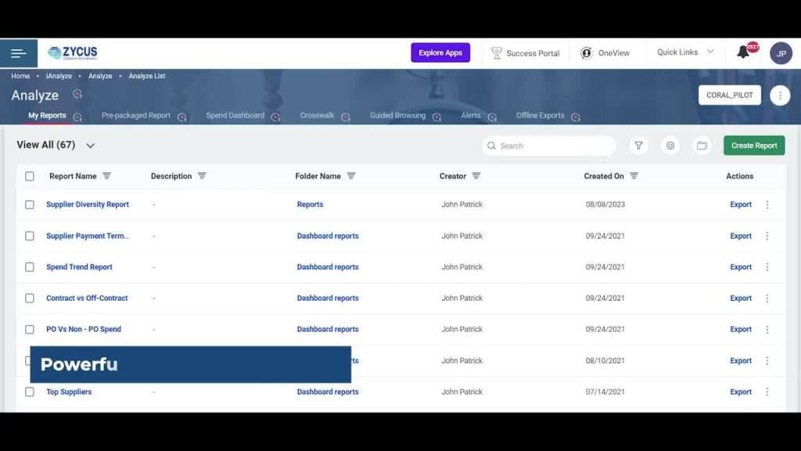Open the Supplier Diversity Report link
This screenshot has height=451, width=801.
(x=88, y=204)
